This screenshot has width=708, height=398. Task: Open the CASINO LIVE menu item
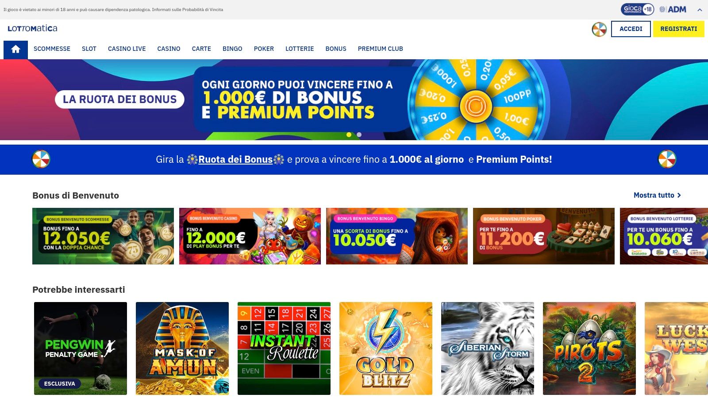(127, 49)
